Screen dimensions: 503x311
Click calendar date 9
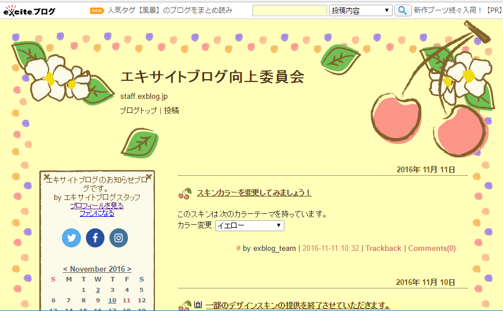98,301
